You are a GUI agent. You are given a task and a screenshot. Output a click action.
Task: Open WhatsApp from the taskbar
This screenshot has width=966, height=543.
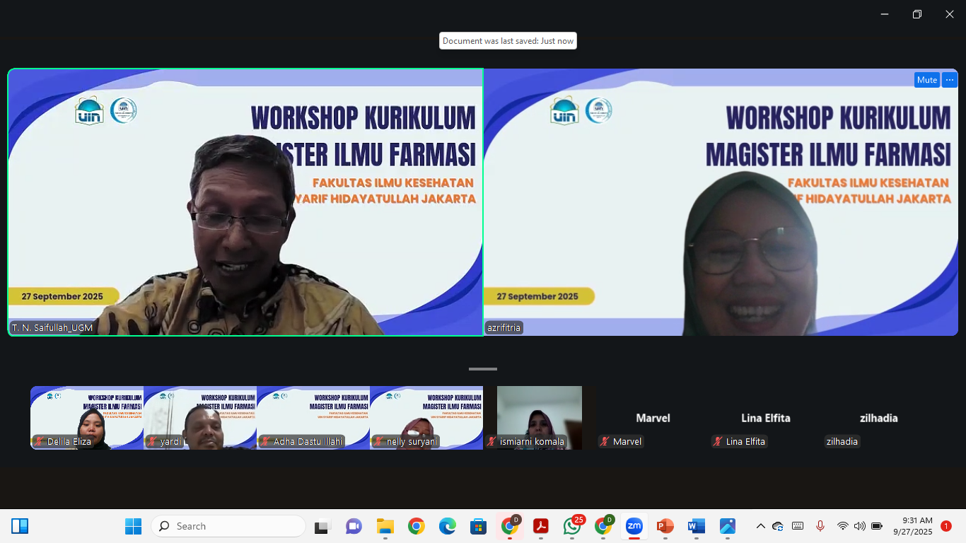tap(572, 526)
